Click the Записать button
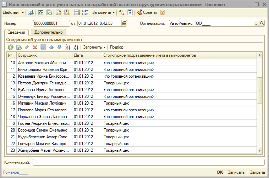This screenshot has height=178, width=269. tap(236, 172)
